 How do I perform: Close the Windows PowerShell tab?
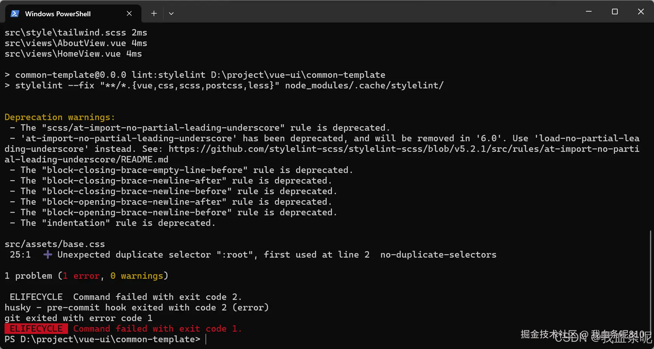[129, 14]
